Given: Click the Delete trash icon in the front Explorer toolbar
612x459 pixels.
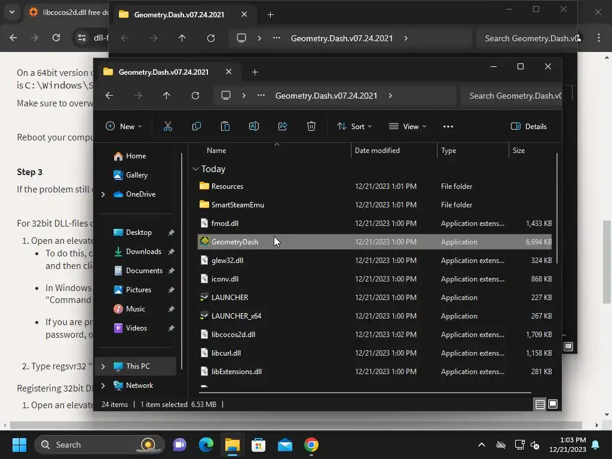Looking at the screenshot, I should (311, 127).
